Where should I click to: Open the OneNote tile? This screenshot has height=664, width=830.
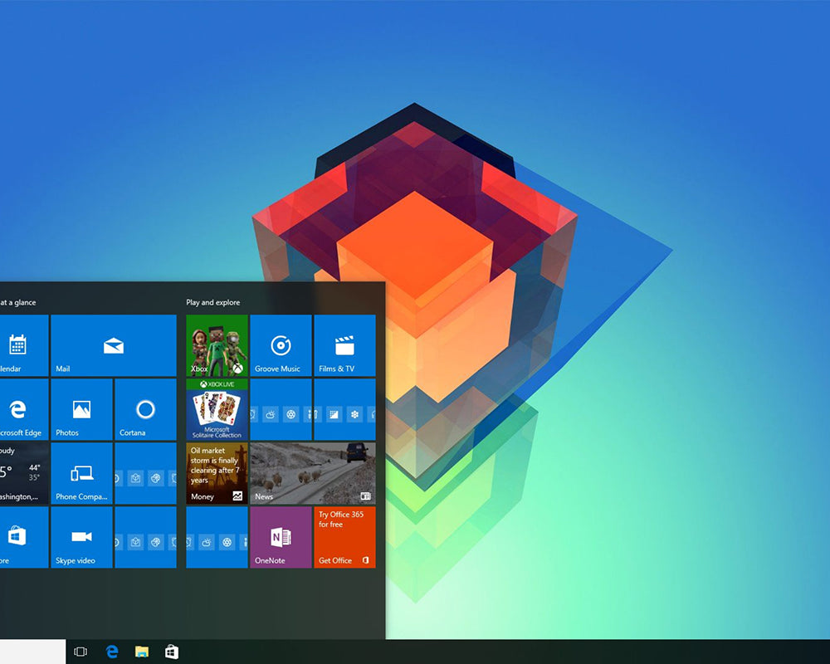click(281, 538)
